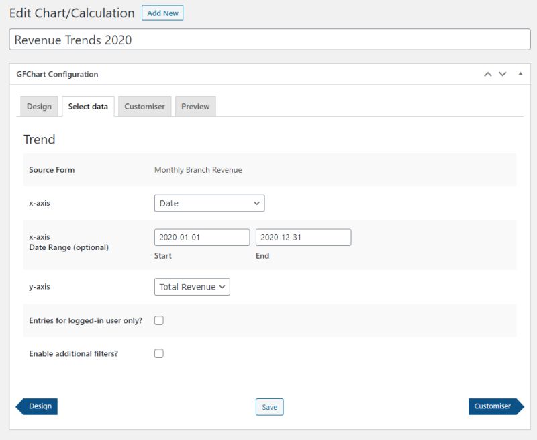
Task: Click the End caption under date field
Action: [x=262, y=256]
